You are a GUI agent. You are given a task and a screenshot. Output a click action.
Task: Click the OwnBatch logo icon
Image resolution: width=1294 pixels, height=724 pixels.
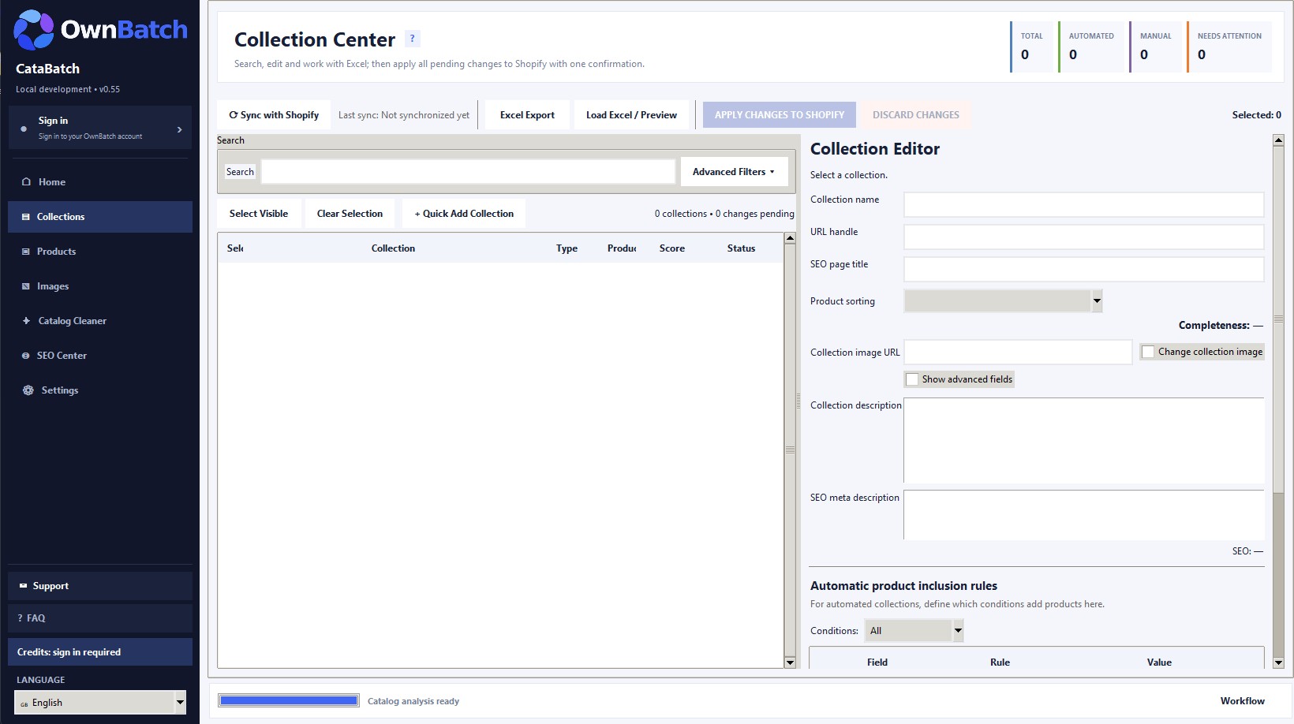[34, 30]
